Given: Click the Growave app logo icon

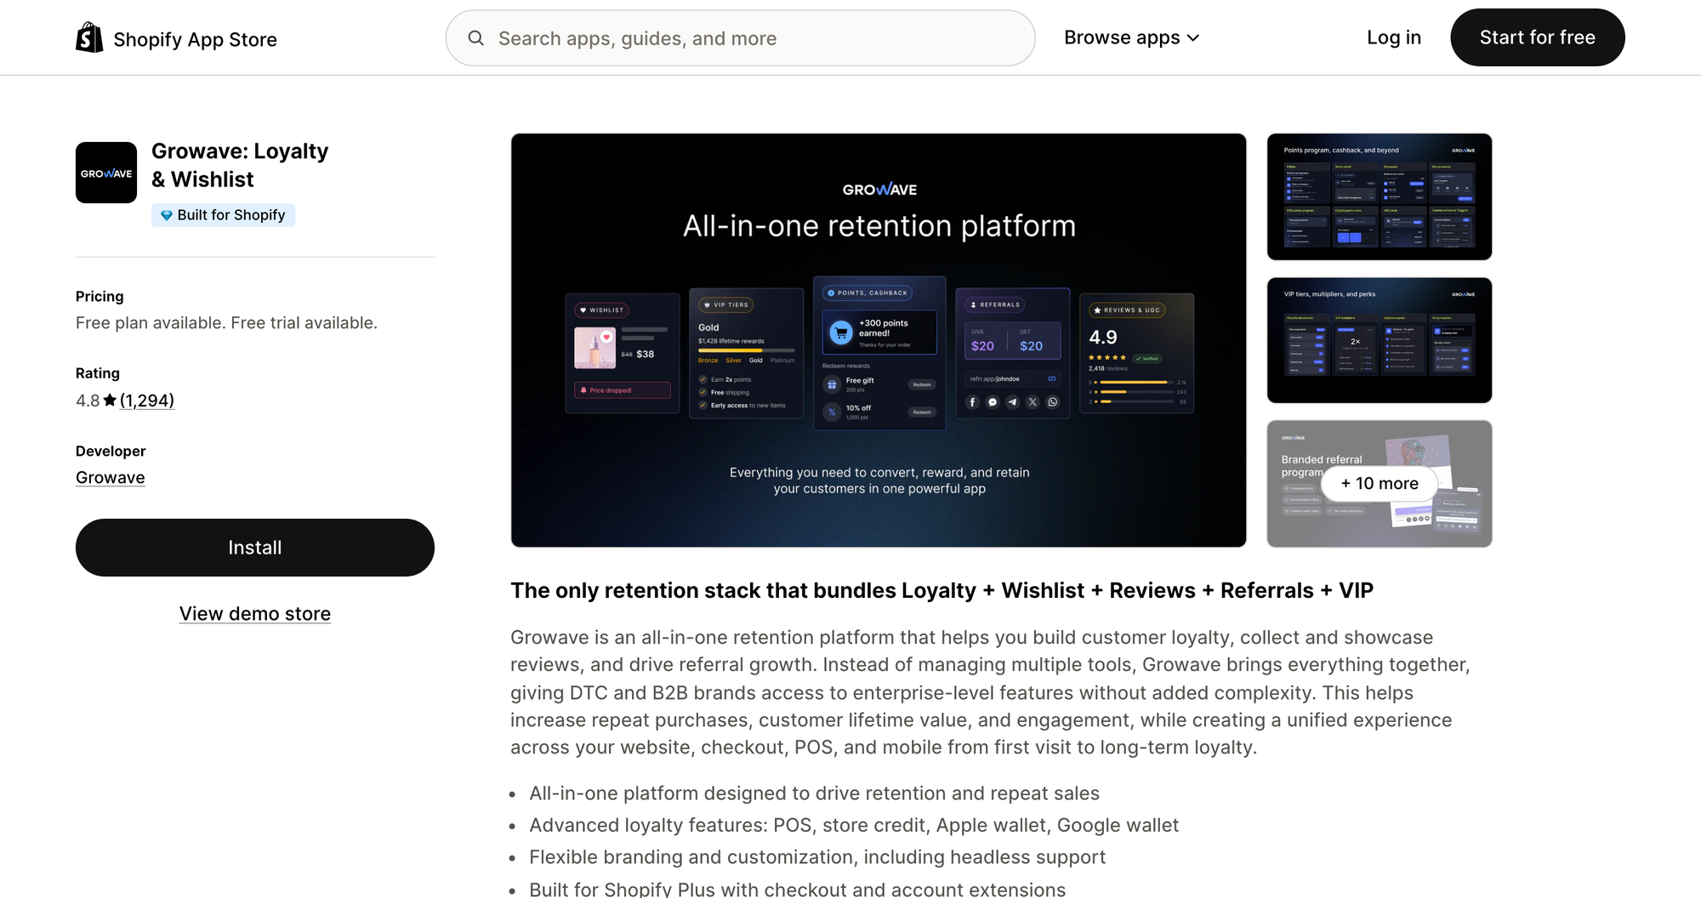Looking at the screenshot, I should pyautogui.click(x=106, y=173).
